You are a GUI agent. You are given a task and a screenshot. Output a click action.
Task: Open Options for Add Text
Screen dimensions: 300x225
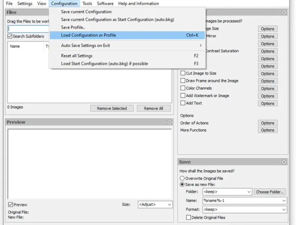click(x=267, y=103)
